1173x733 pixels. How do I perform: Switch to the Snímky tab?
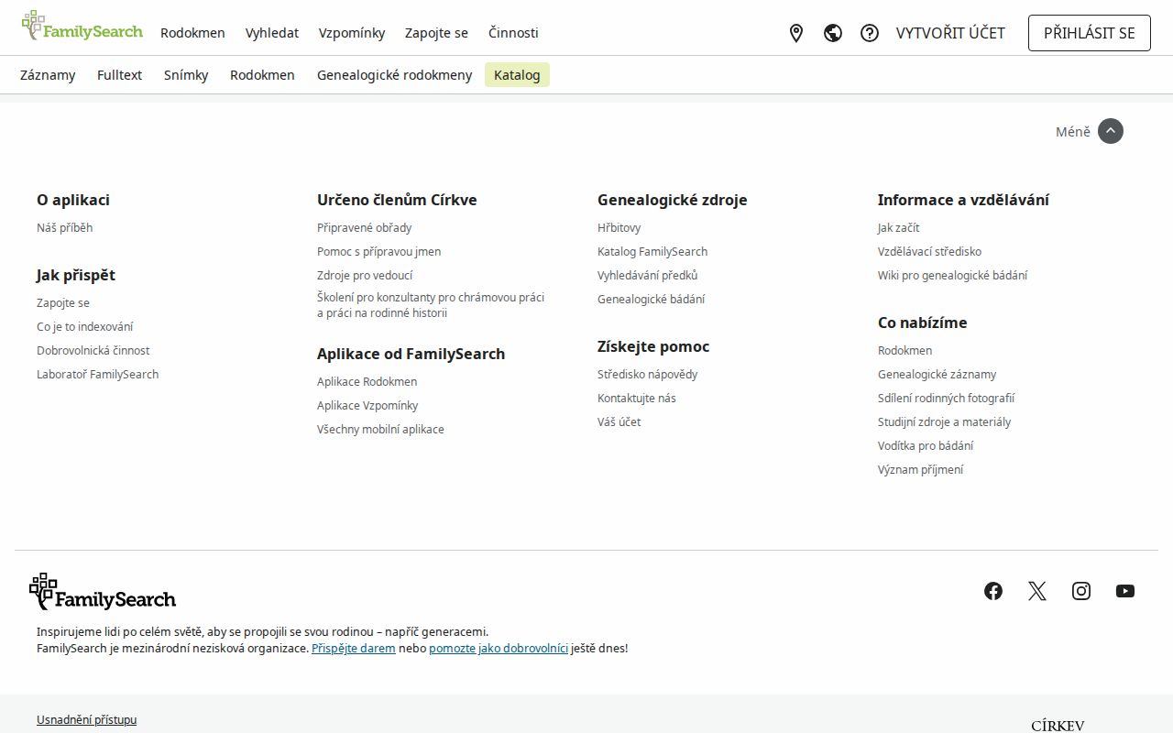pos(186,75)
